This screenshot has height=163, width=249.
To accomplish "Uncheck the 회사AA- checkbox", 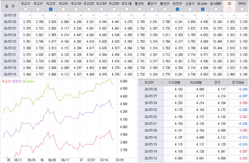I will point(203,9).
